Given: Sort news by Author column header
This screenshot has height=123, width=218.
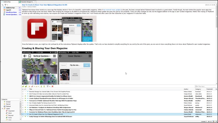Looking at the screenshot, I should 186,89.
